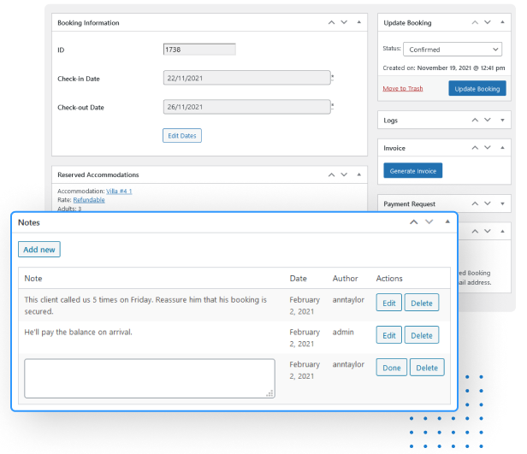The width and height of the screenshot is (527, 454).
Task: Move Logs panel up
Action: 475,120
